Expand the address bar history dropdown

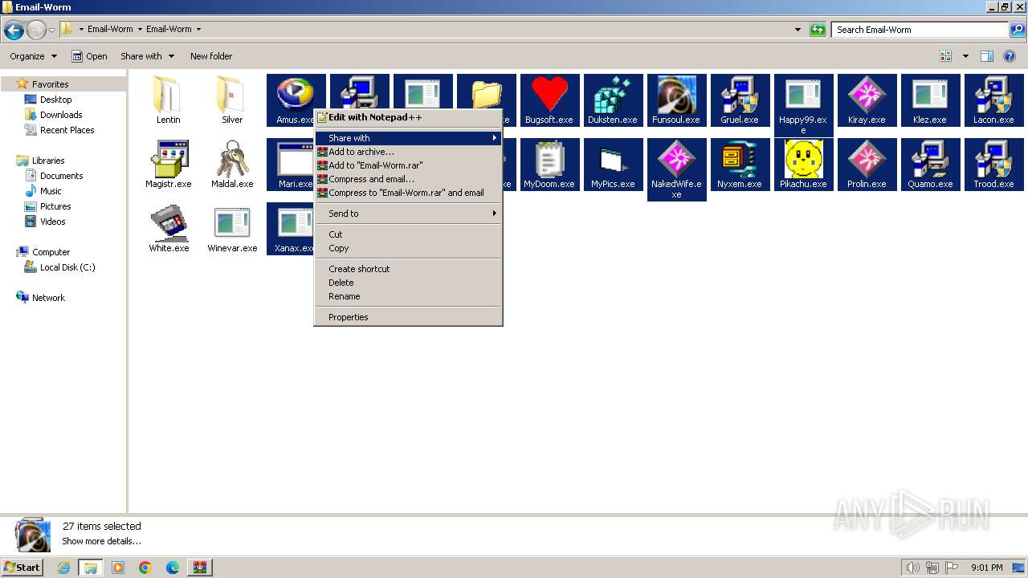tap(798, 30)
